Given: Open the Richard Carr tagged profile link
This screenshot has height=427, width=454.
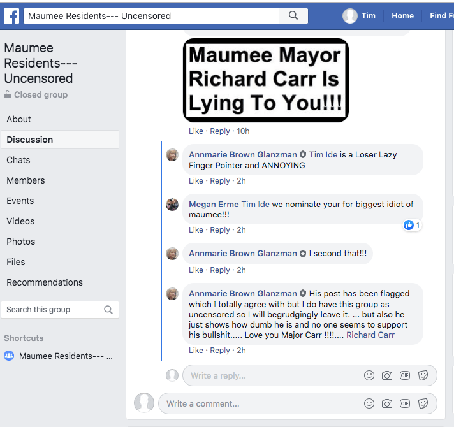Looking at the screenshot, I should (370, 335).
